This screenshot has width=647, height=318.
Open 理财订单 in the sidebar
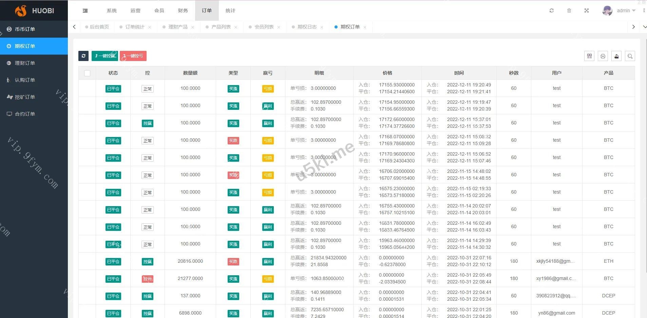tap(25, 63)
